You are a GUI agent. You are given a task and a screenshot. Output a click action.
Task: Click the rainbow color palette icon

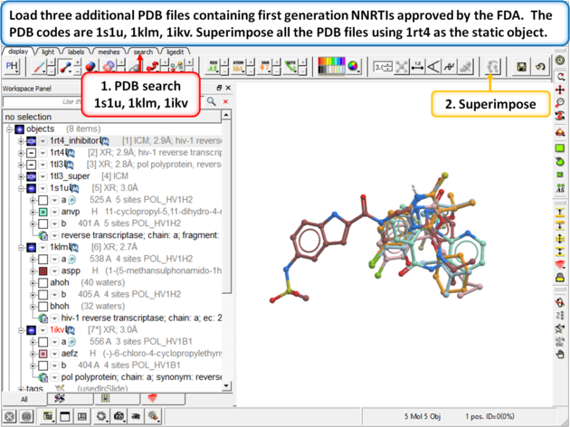click(x=331, y=67)
